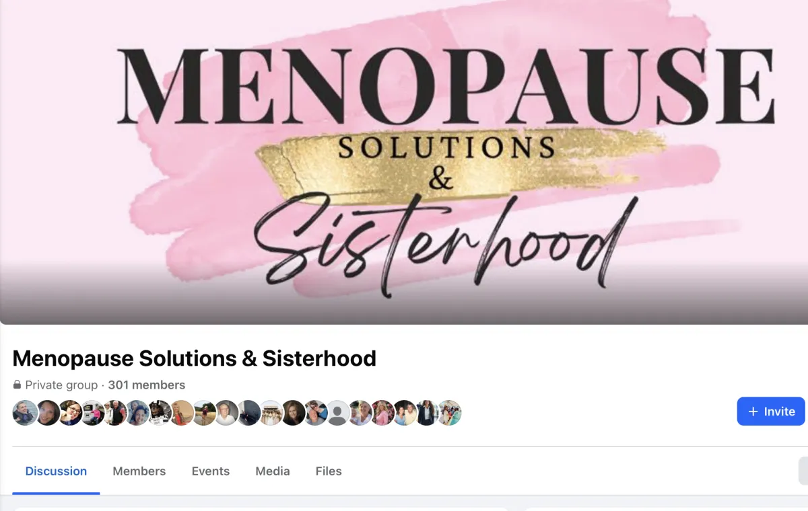Image resolution: width=808 pixels, height=511 pixels.
Task: Click the Invite button
Action: [x=771, y=411]
